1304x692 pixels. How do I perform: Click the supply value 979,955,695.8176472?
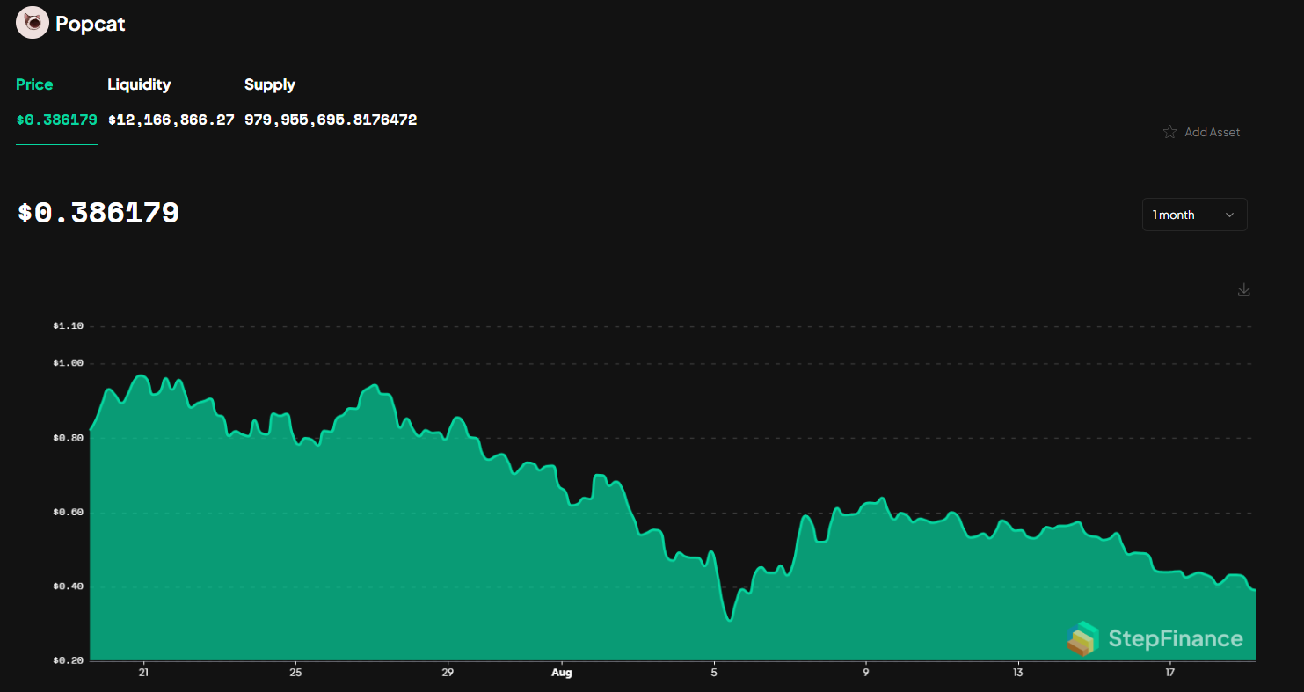pyautogui.click(x=331, y=120)
